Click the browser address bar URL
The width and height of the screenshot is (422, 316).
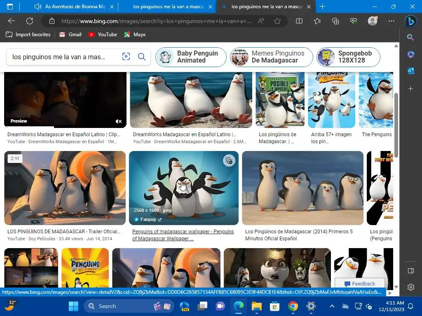click(x=156, y=21)
